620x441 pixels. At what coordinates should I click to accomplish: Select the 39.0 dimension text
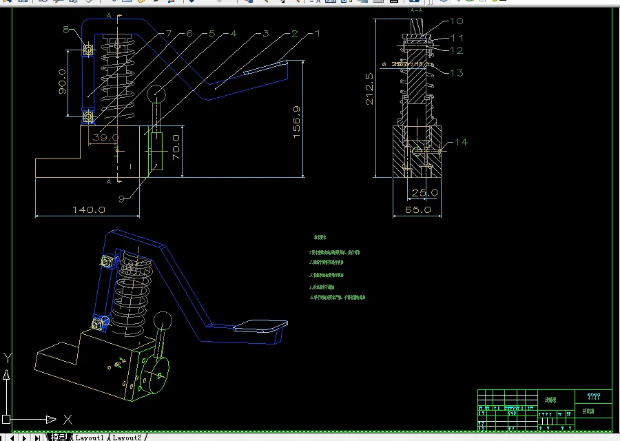[105, 137]
